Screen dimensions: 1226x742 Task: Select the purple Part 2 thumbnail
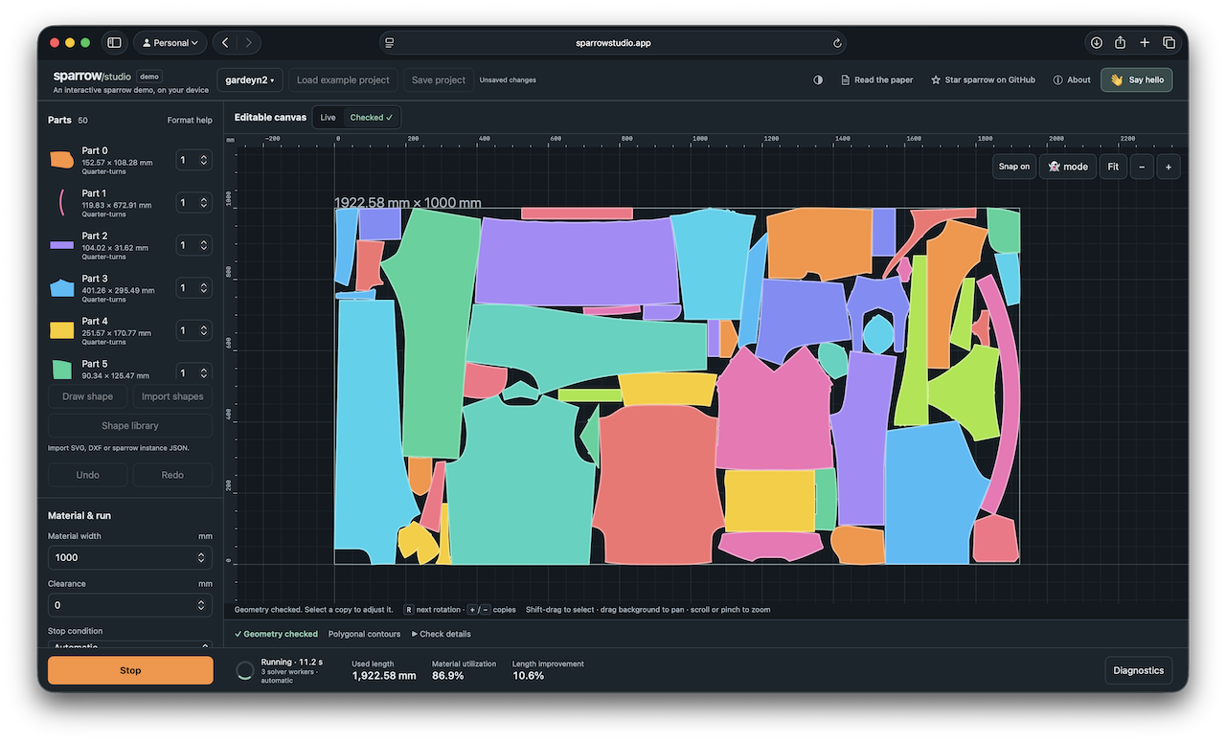coord(62,245)
